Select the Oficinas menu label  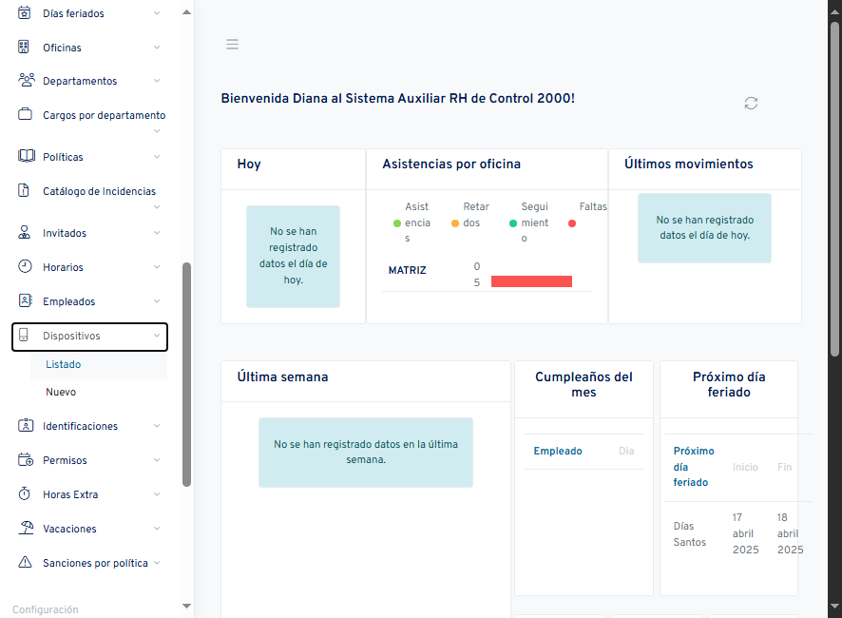coord(63,48)
